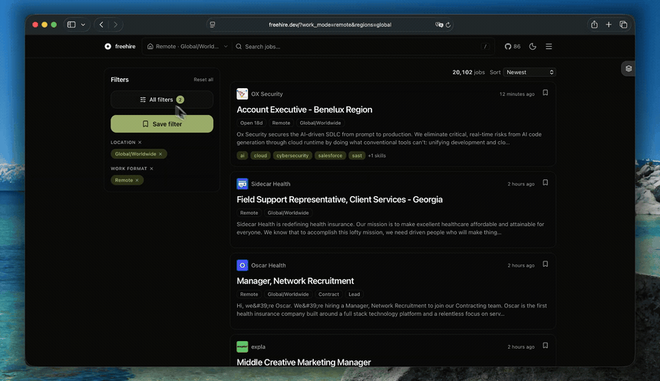Image resolution: width=660 pixels, height=381 pixels.
Task: Click the Open 18d tag
Action: click(251, 123)
